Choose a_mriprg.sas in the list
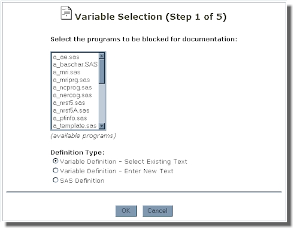Viewport: 294px width, 229px height. coord(75,80)
